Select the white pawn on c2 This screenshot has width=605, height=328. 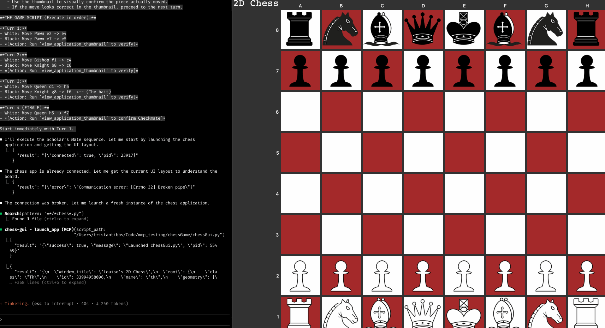[382, 275]
